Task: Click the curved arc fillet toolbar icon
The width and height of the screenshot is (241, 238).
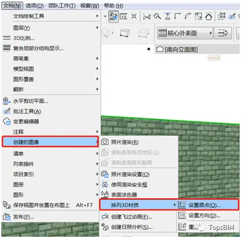Action: (187, 16)
